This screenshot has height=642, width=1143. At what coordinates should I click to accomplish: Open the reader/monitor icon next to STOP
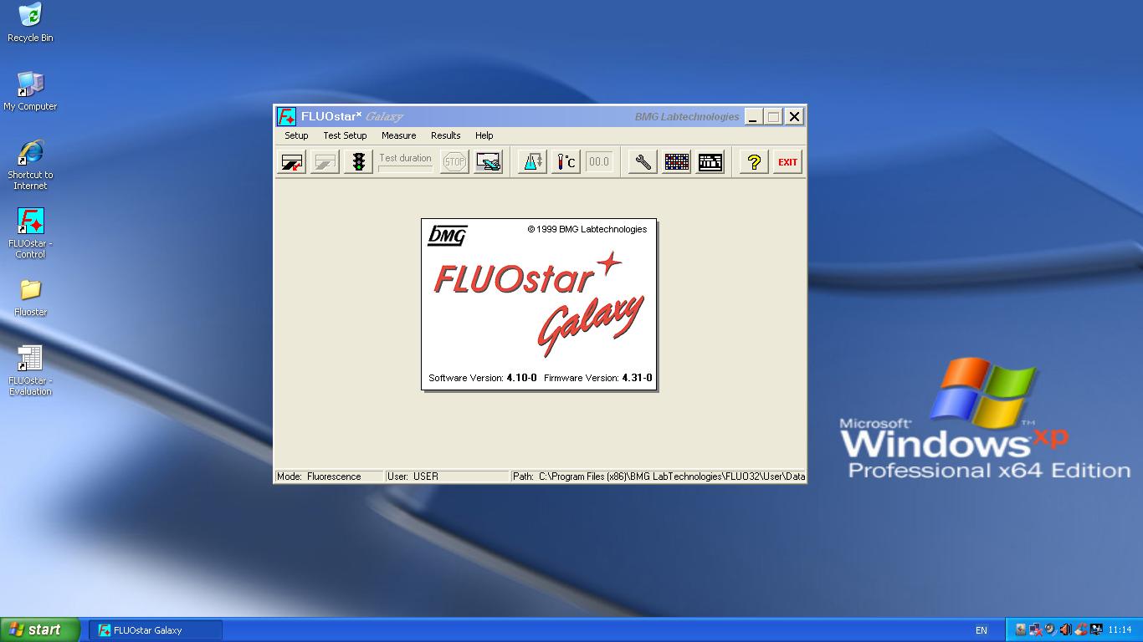(488, 162)
